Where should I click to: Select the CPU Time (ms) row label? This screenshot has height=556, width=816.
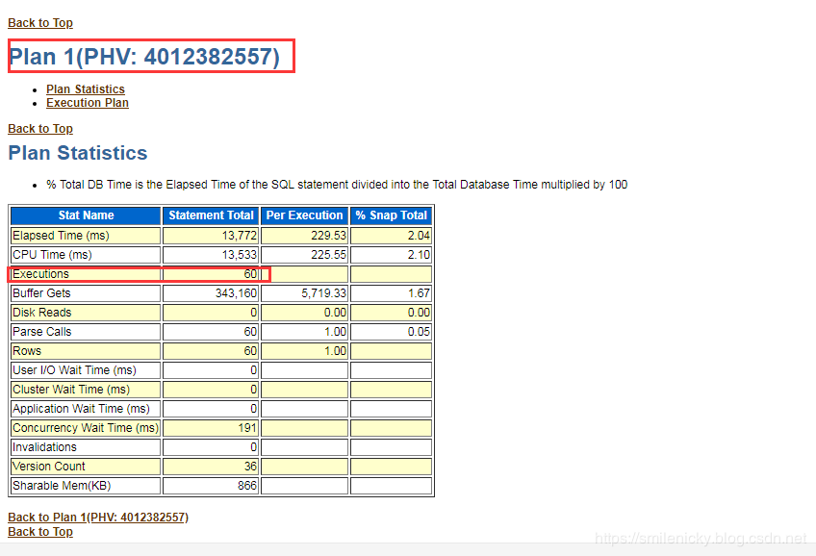[52, 255]
